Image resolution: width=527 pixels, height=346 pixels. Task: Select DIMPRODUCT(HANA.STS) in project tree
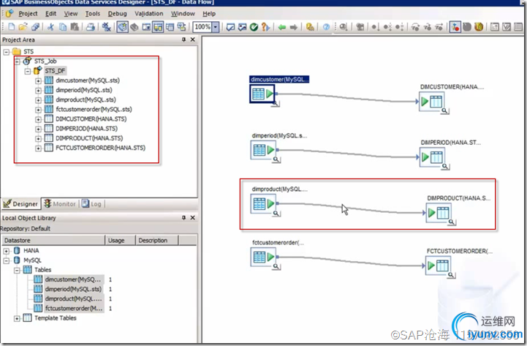(89, 138)
